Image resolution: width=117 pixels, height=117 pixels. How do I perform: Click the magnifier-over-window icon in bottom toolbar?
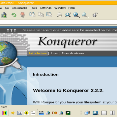click(x=95, y=113)
